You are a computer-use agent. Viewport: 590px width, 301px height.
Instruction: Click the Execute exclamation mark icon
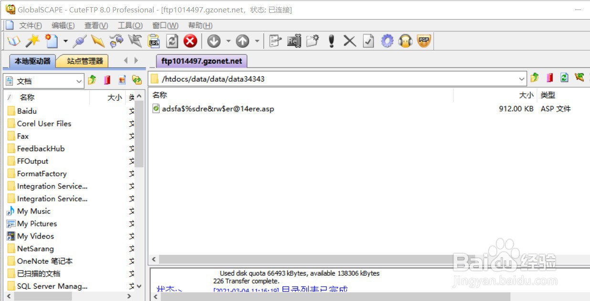331,41
